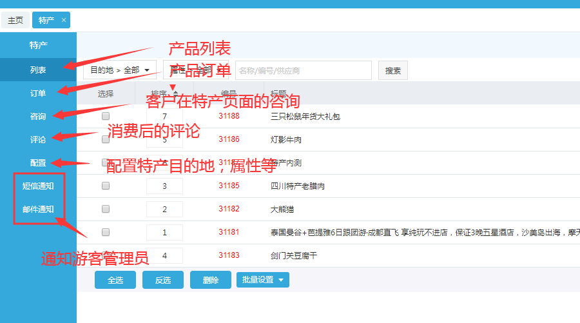The height and width of the screenshot is (323, 580).
Task: Click the 删除 button
Action: [210, 280]
